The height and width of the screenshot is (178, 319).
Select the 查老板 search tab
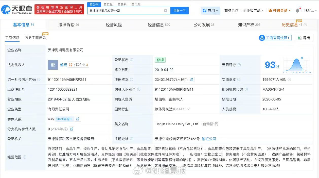point(108,5)
